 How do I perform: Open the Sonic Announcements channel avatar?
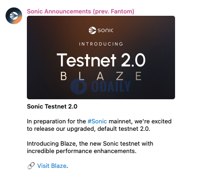pyautogui.click(x=14, y=16)
